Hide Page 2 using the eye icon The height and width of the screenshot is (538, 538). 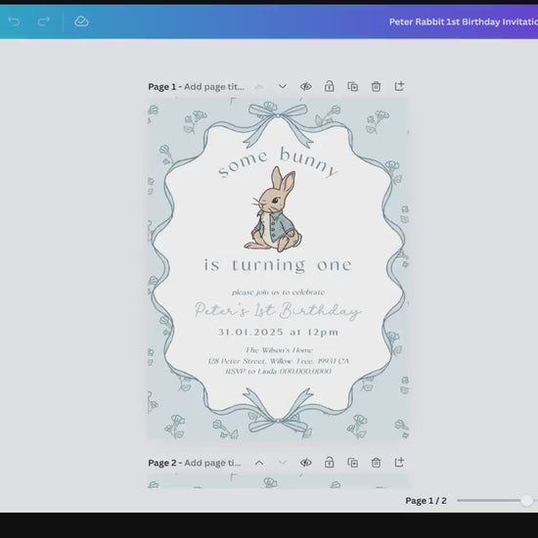pyautogui.click(x=306, y=463)
